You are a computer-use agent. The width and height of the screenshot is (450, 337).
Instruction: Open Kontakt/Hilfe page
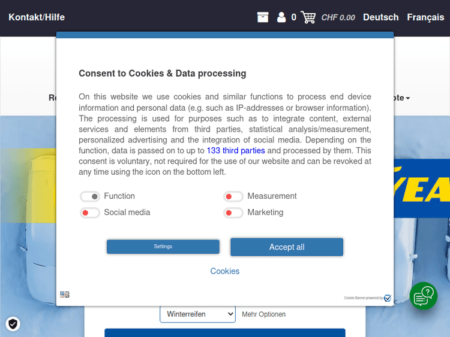37,17
